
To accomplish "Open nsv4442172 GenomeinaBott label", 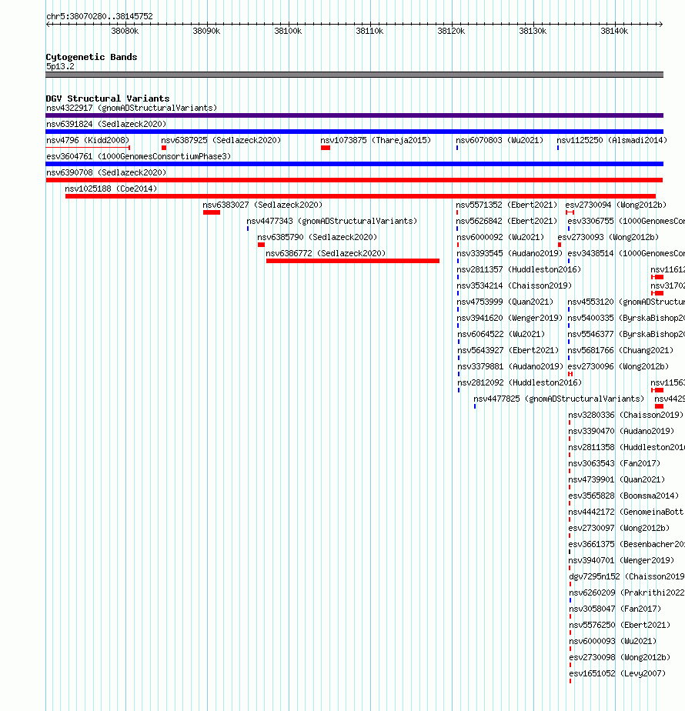I will tap(627, 512).
